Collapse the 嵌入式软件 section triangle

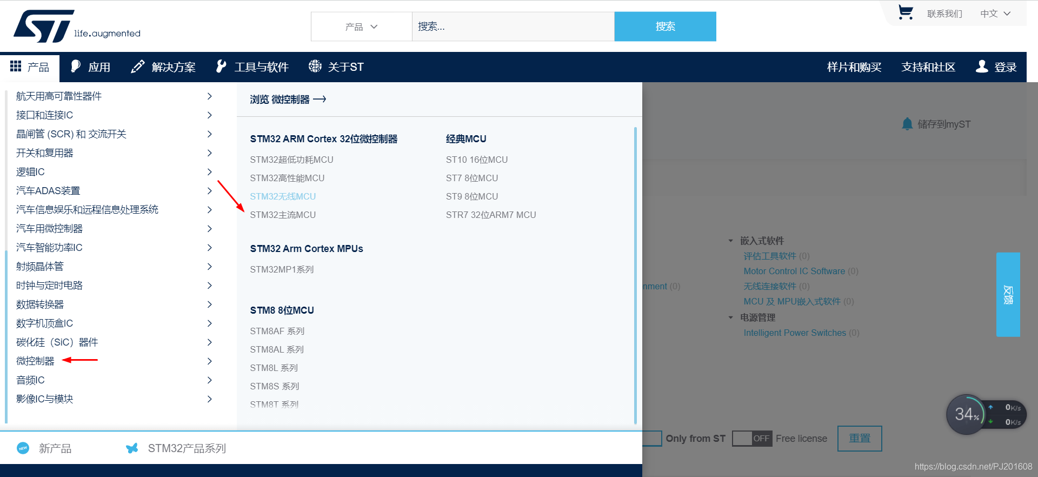pos(730,241)
